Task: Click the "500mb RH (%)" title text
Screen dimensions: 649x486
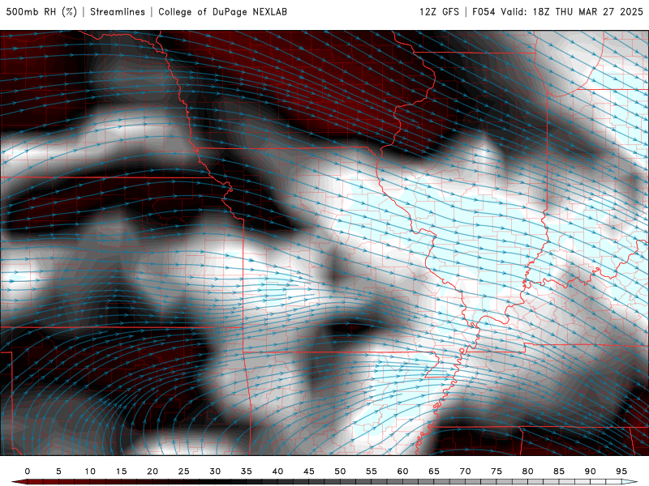Action: point(41,12)
